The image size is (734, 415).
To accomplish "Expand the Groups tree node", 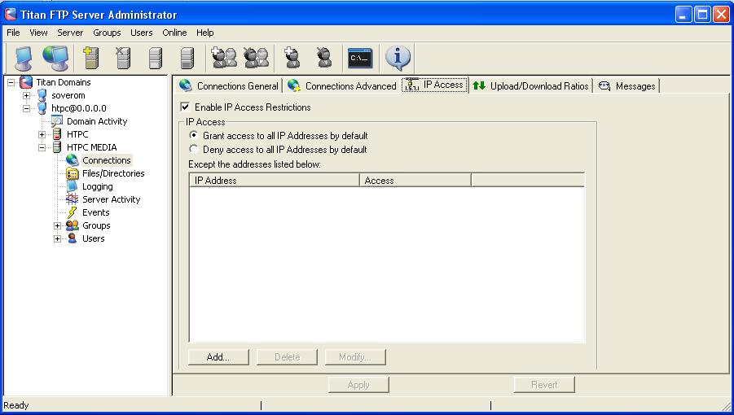I will (58, 225).
